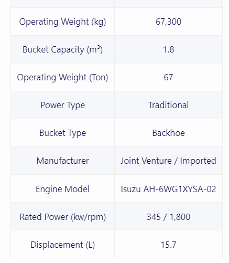Viewport: 229px width, 263px height.
Task: Click the Bucket Type label cell
Action: click(62, 133)
